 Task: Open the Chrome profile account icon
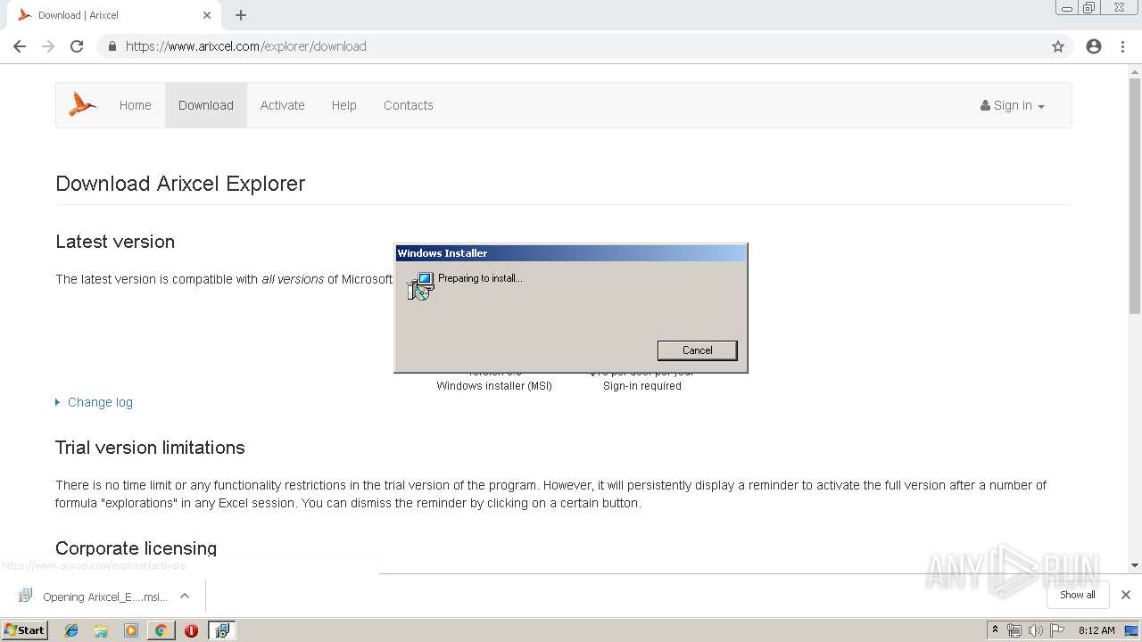[1094, 46]
